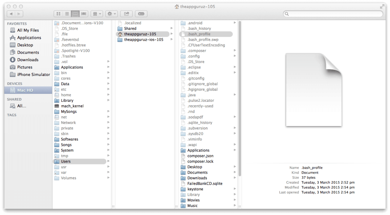Expand theappguruz-ios-105 folder arrow
This screenshot has height=215, width=390.
click(x=172, y=40)
